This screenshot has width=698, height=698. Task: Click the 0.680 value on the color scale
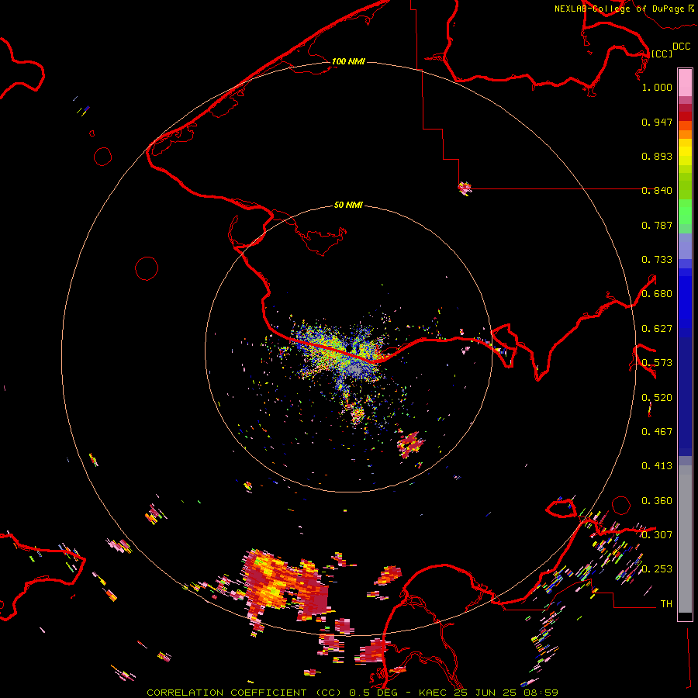(657, 294)
